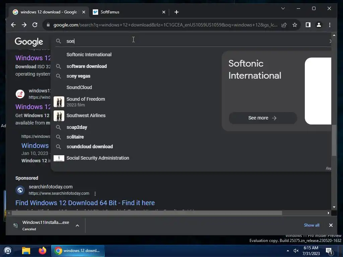Switch to the windows 12 download Google tab
Viewport: 343px width, 257px height.
tap(49, 12)
